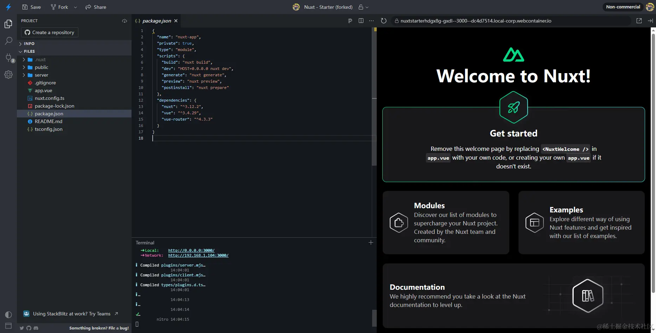The image size is (656, 333).
Task: Split the editor view
Action: (x=361, y=21)
